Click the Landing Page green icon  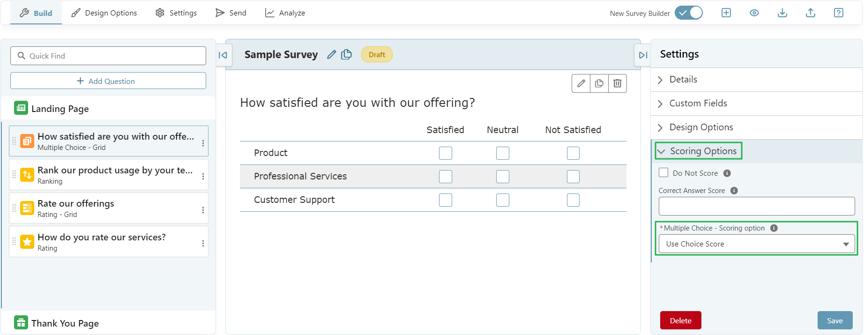click(21, 108)
